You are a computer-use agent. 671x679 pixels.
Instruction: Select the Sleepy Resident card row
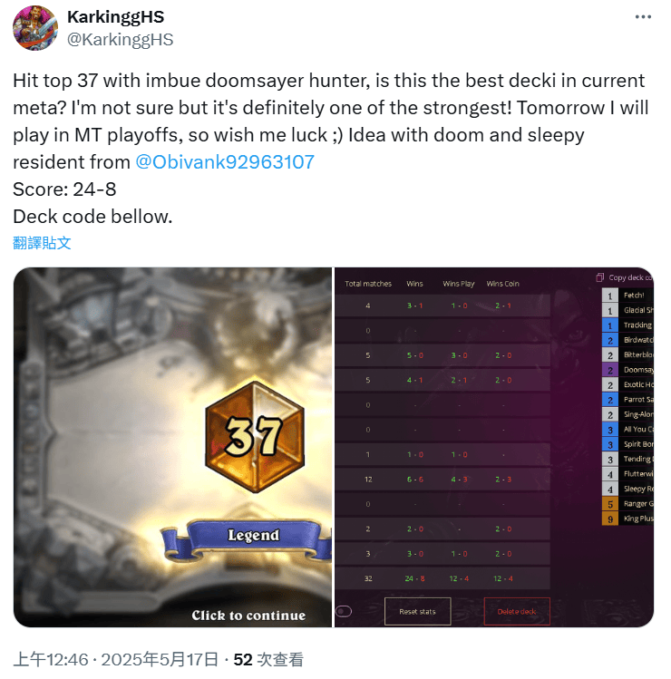click(x=627, y=489)
